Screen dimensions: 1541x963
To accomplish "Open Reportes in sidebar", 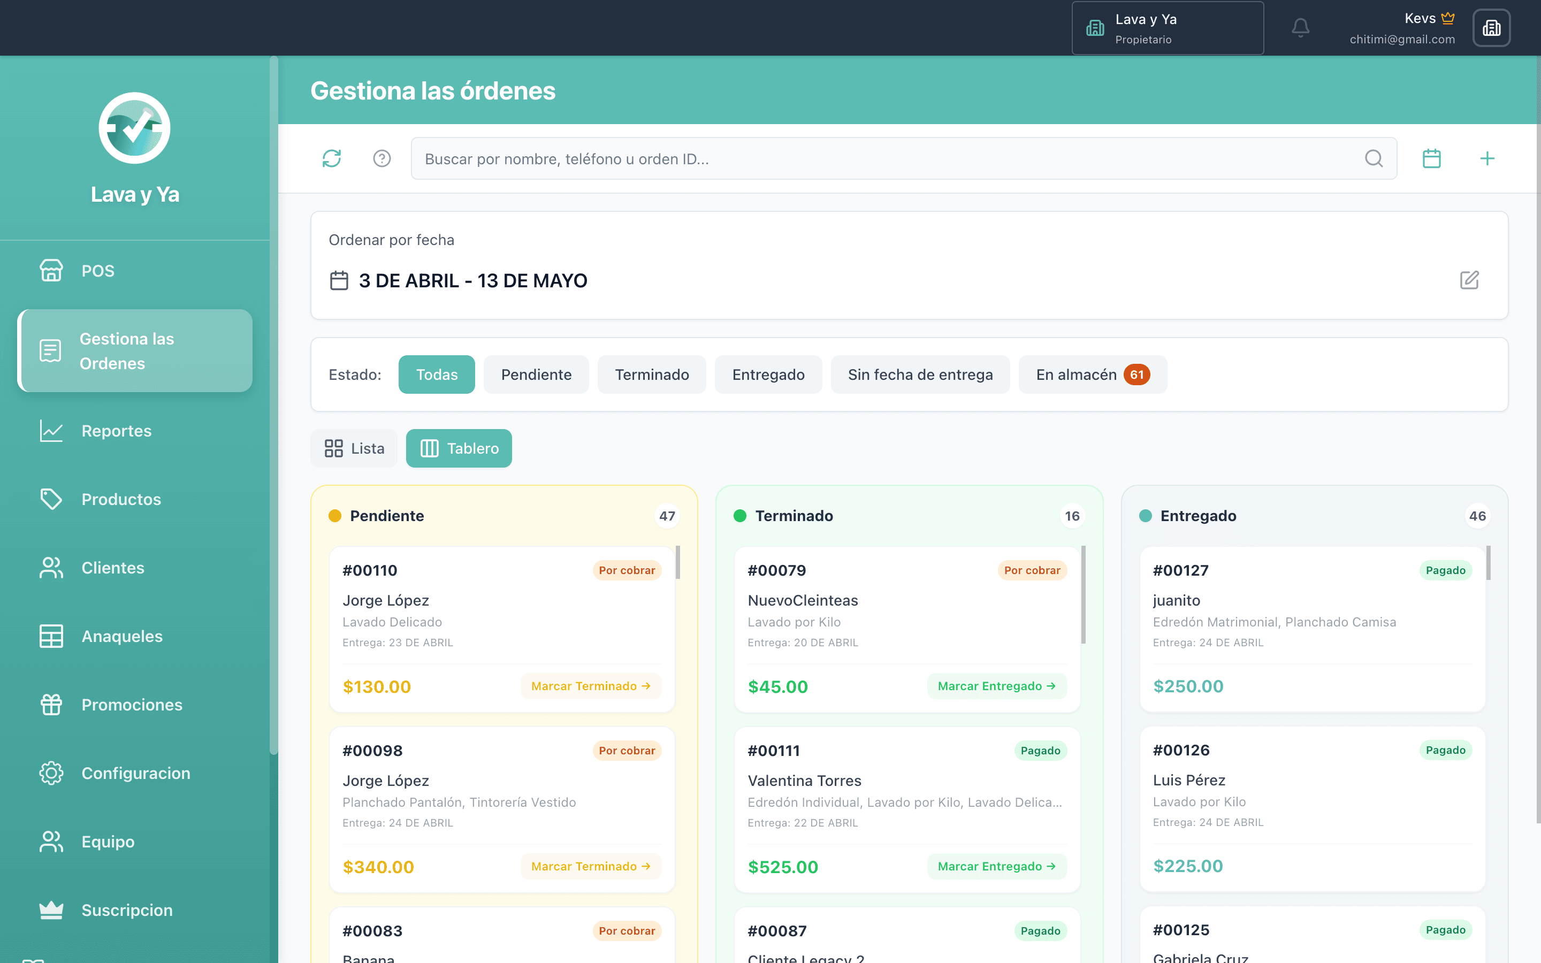I will 135,431.
